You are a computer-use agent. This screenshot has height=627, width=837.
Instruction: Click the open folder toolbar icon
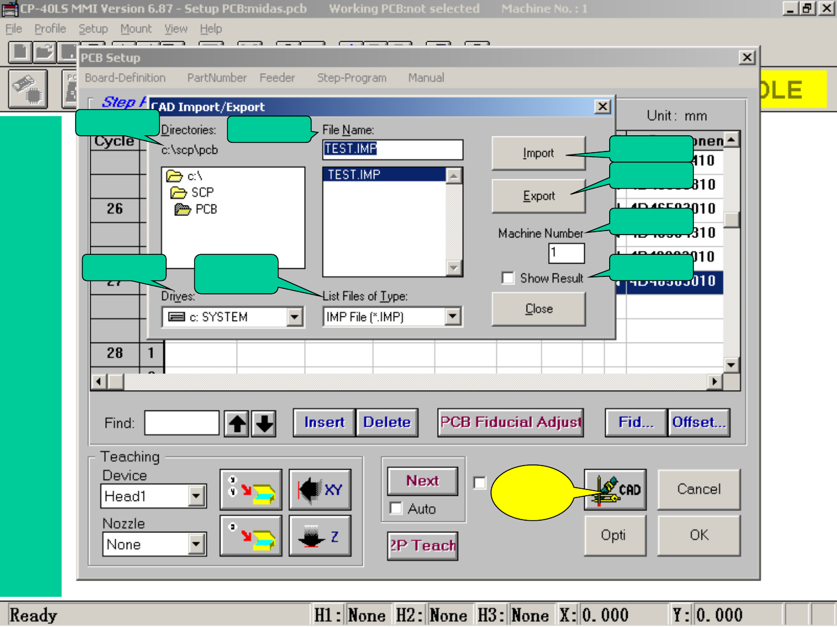[44, 52]
